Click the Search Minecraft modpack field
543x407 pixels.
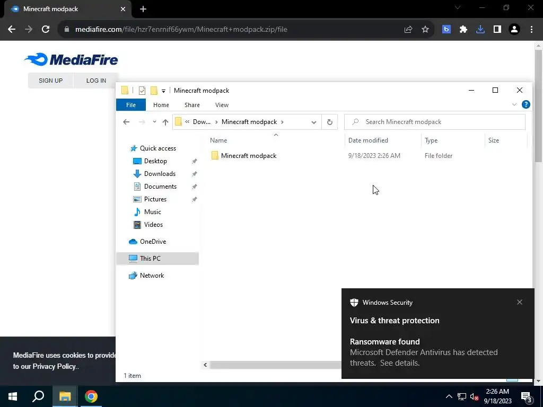click(435, 122)
